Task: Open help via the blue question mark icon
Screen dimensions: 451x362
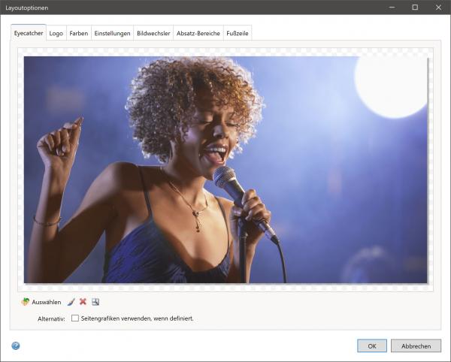Action: click(x=16, y=345)
